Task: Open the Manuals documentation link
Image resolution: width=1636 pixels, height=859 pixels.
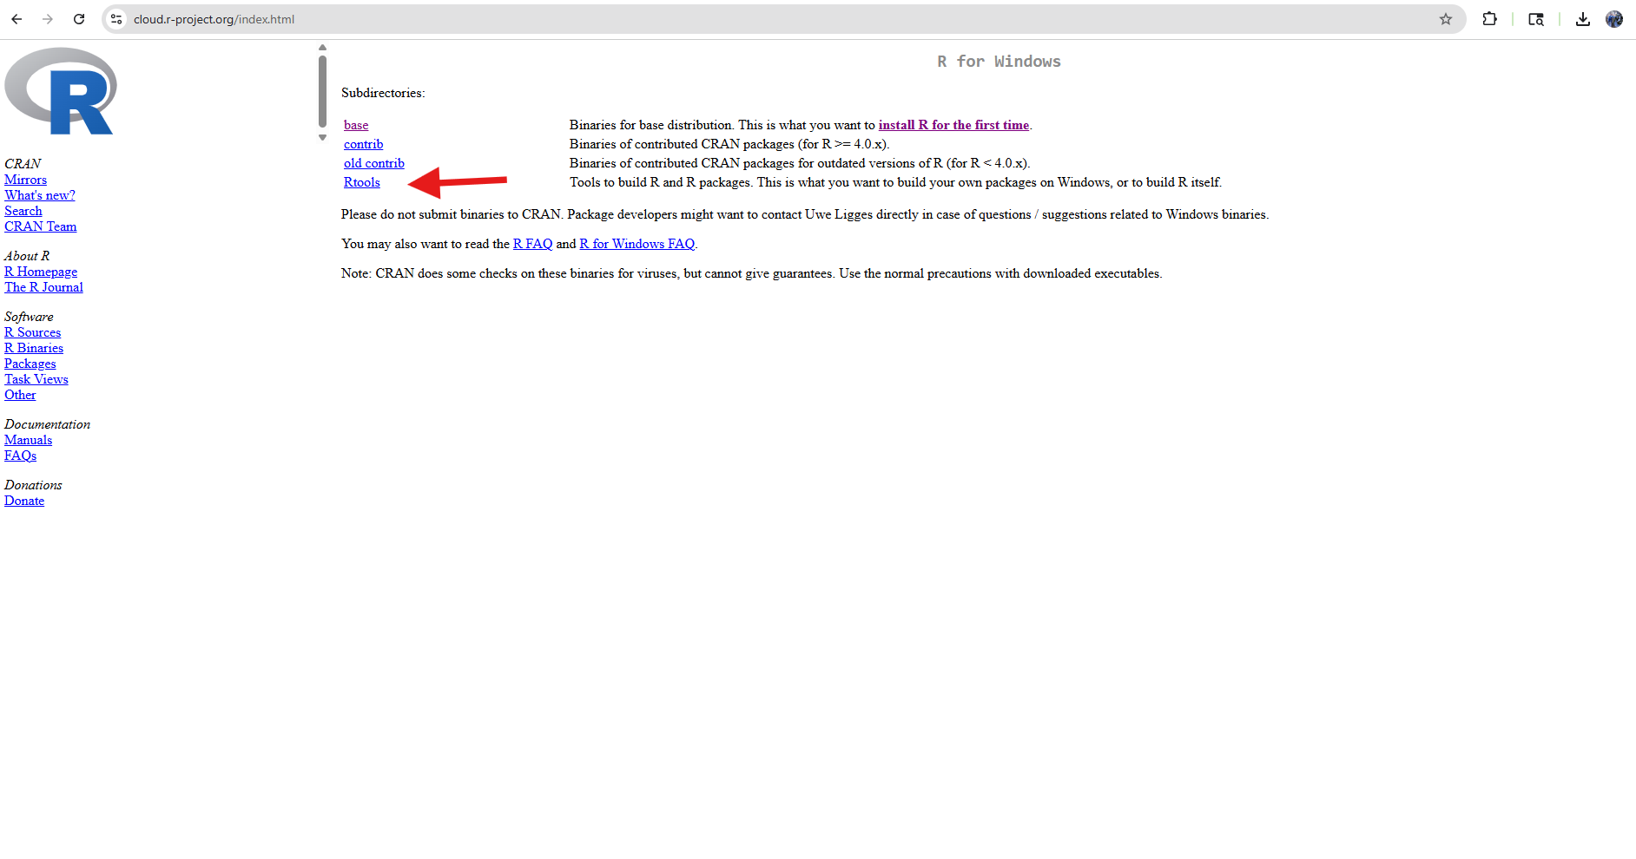Action: [x=29, y=440]
